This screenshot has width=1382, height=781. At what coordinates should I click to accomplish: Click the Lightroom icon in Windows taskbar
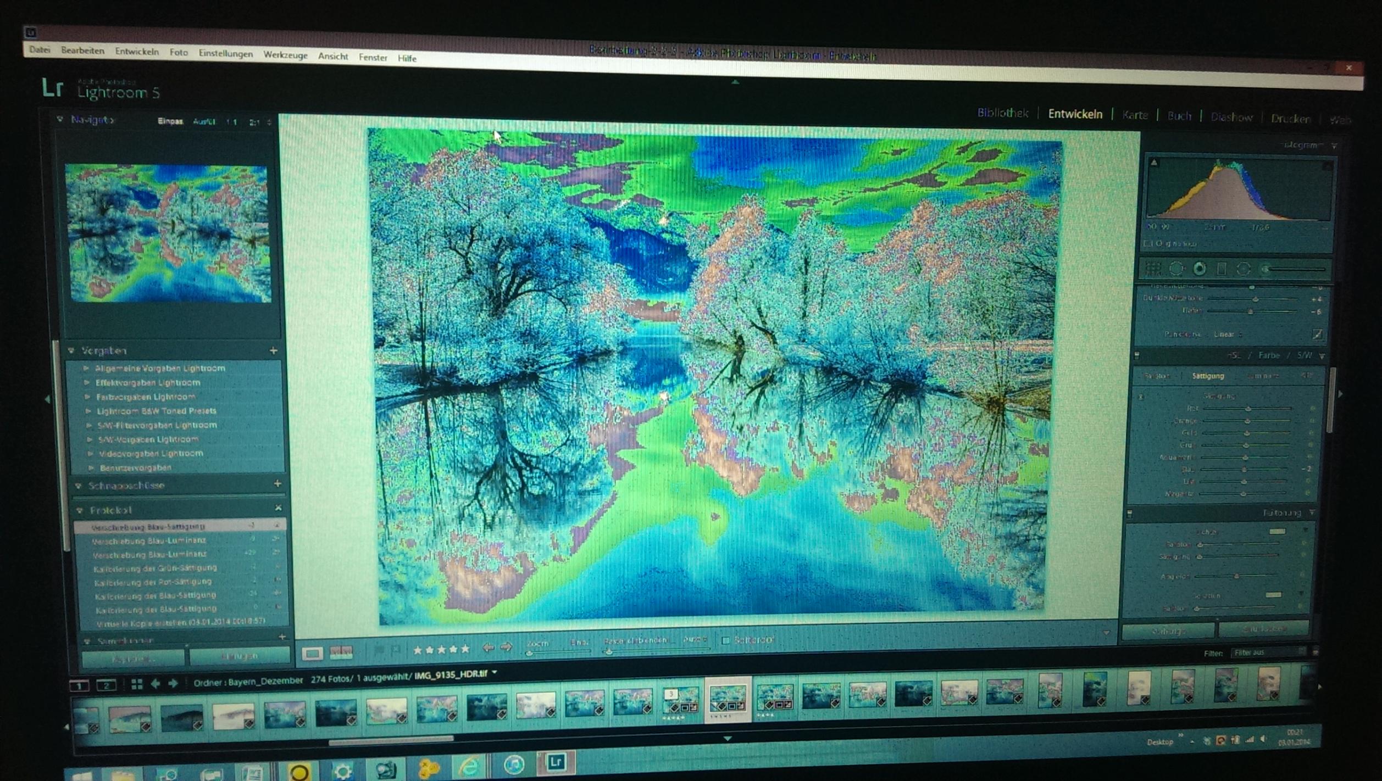555,762
